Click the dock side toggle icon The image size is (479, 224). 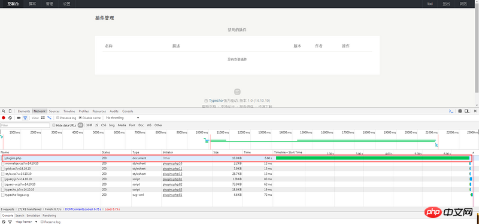pos(467,111)
